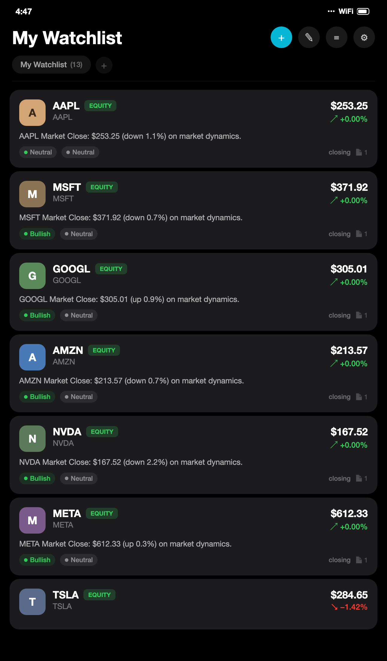The image size is (387, 661).
Task: Open the closing link on NVDA card
Action: (339, 478)
